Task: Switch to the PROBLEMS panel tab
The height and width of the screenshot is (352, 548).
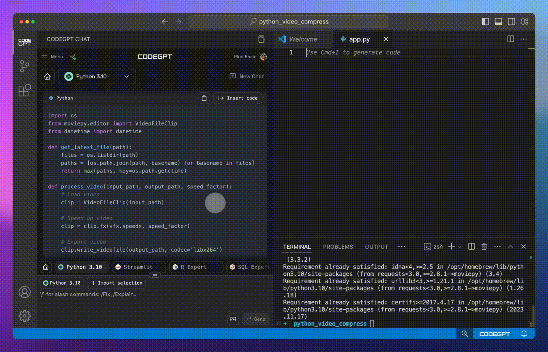Action: 338,247
